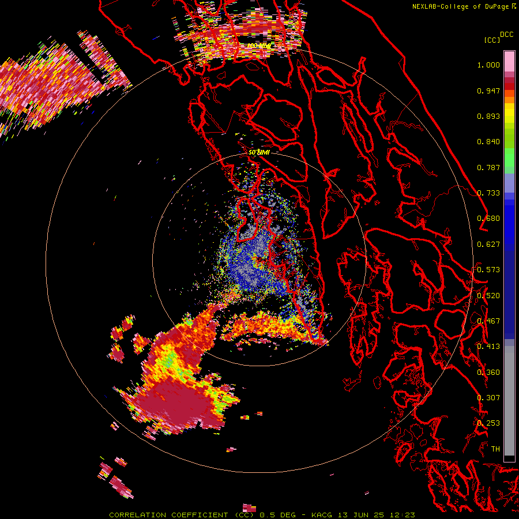Viewport: 519px width, 519px height.
Task: Select the 0.733 legend value
Action: pos(488,193)
